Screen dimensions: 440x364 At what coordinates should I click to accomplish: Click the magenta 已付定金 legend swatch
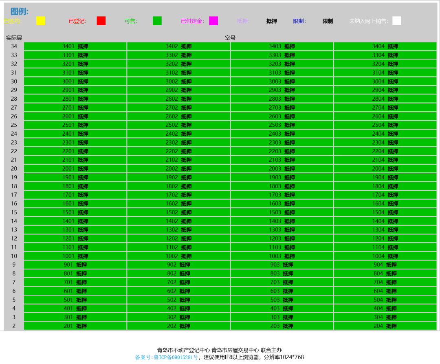213,21
